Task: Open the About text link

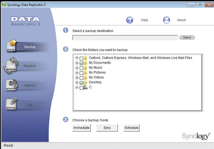Action: click(181, 20)
